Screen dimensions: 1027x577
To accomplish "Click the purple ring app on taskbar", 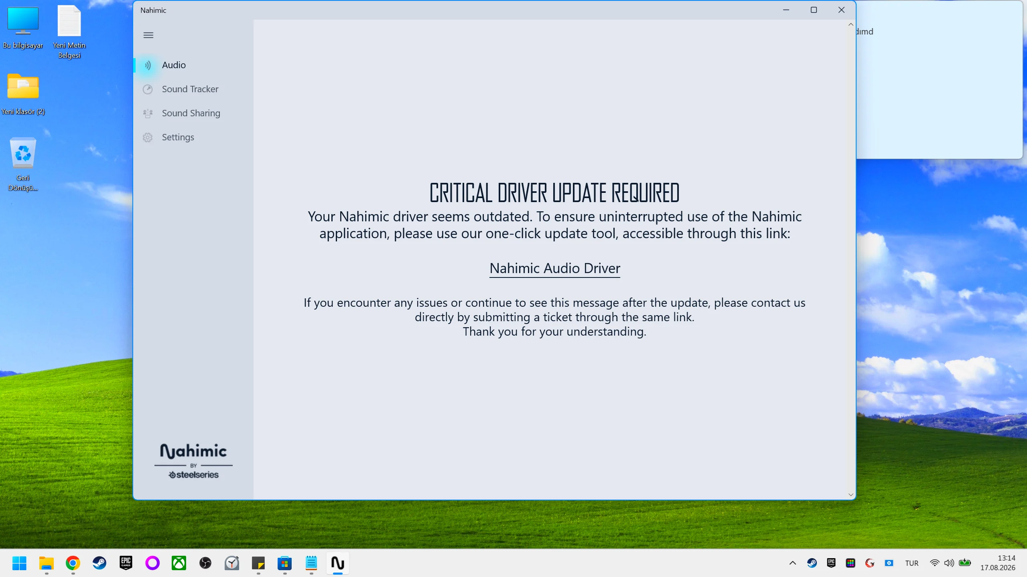I will tap(152, 563).
